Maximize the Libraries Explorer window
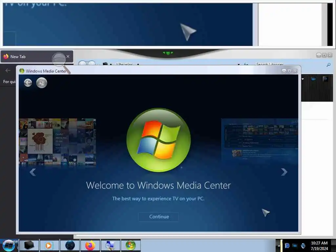The height and width of the screenshot is (252, 336). point(325,55)
